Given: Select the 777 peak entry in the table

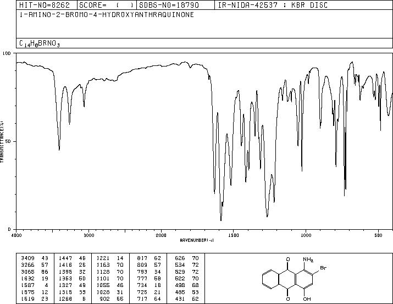Looking at the screenshot, I should [x=149, y=278].
